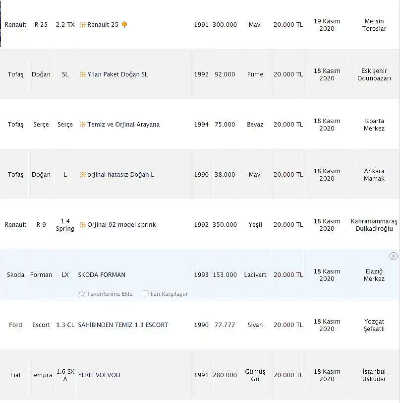Screen dimensions: 400x403
Task: Open the Renault 25 listing title
Action: pyautogui.click(x=103, y=25)
